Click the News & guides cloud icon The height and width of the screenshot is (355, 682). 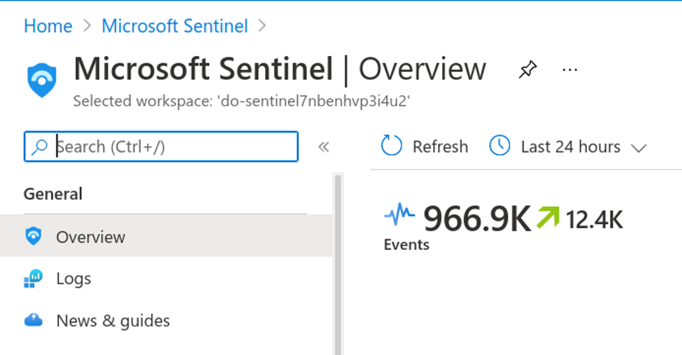[x=33, y=320]
